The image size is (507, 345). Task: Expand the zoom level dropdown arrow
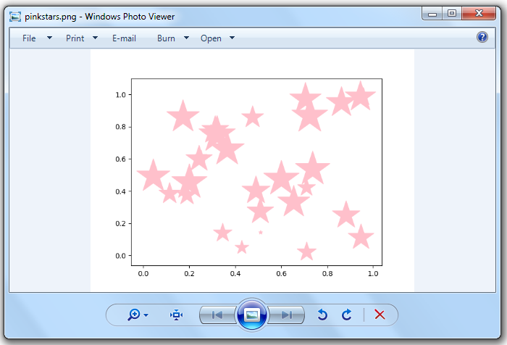click(x=146, y=315)
